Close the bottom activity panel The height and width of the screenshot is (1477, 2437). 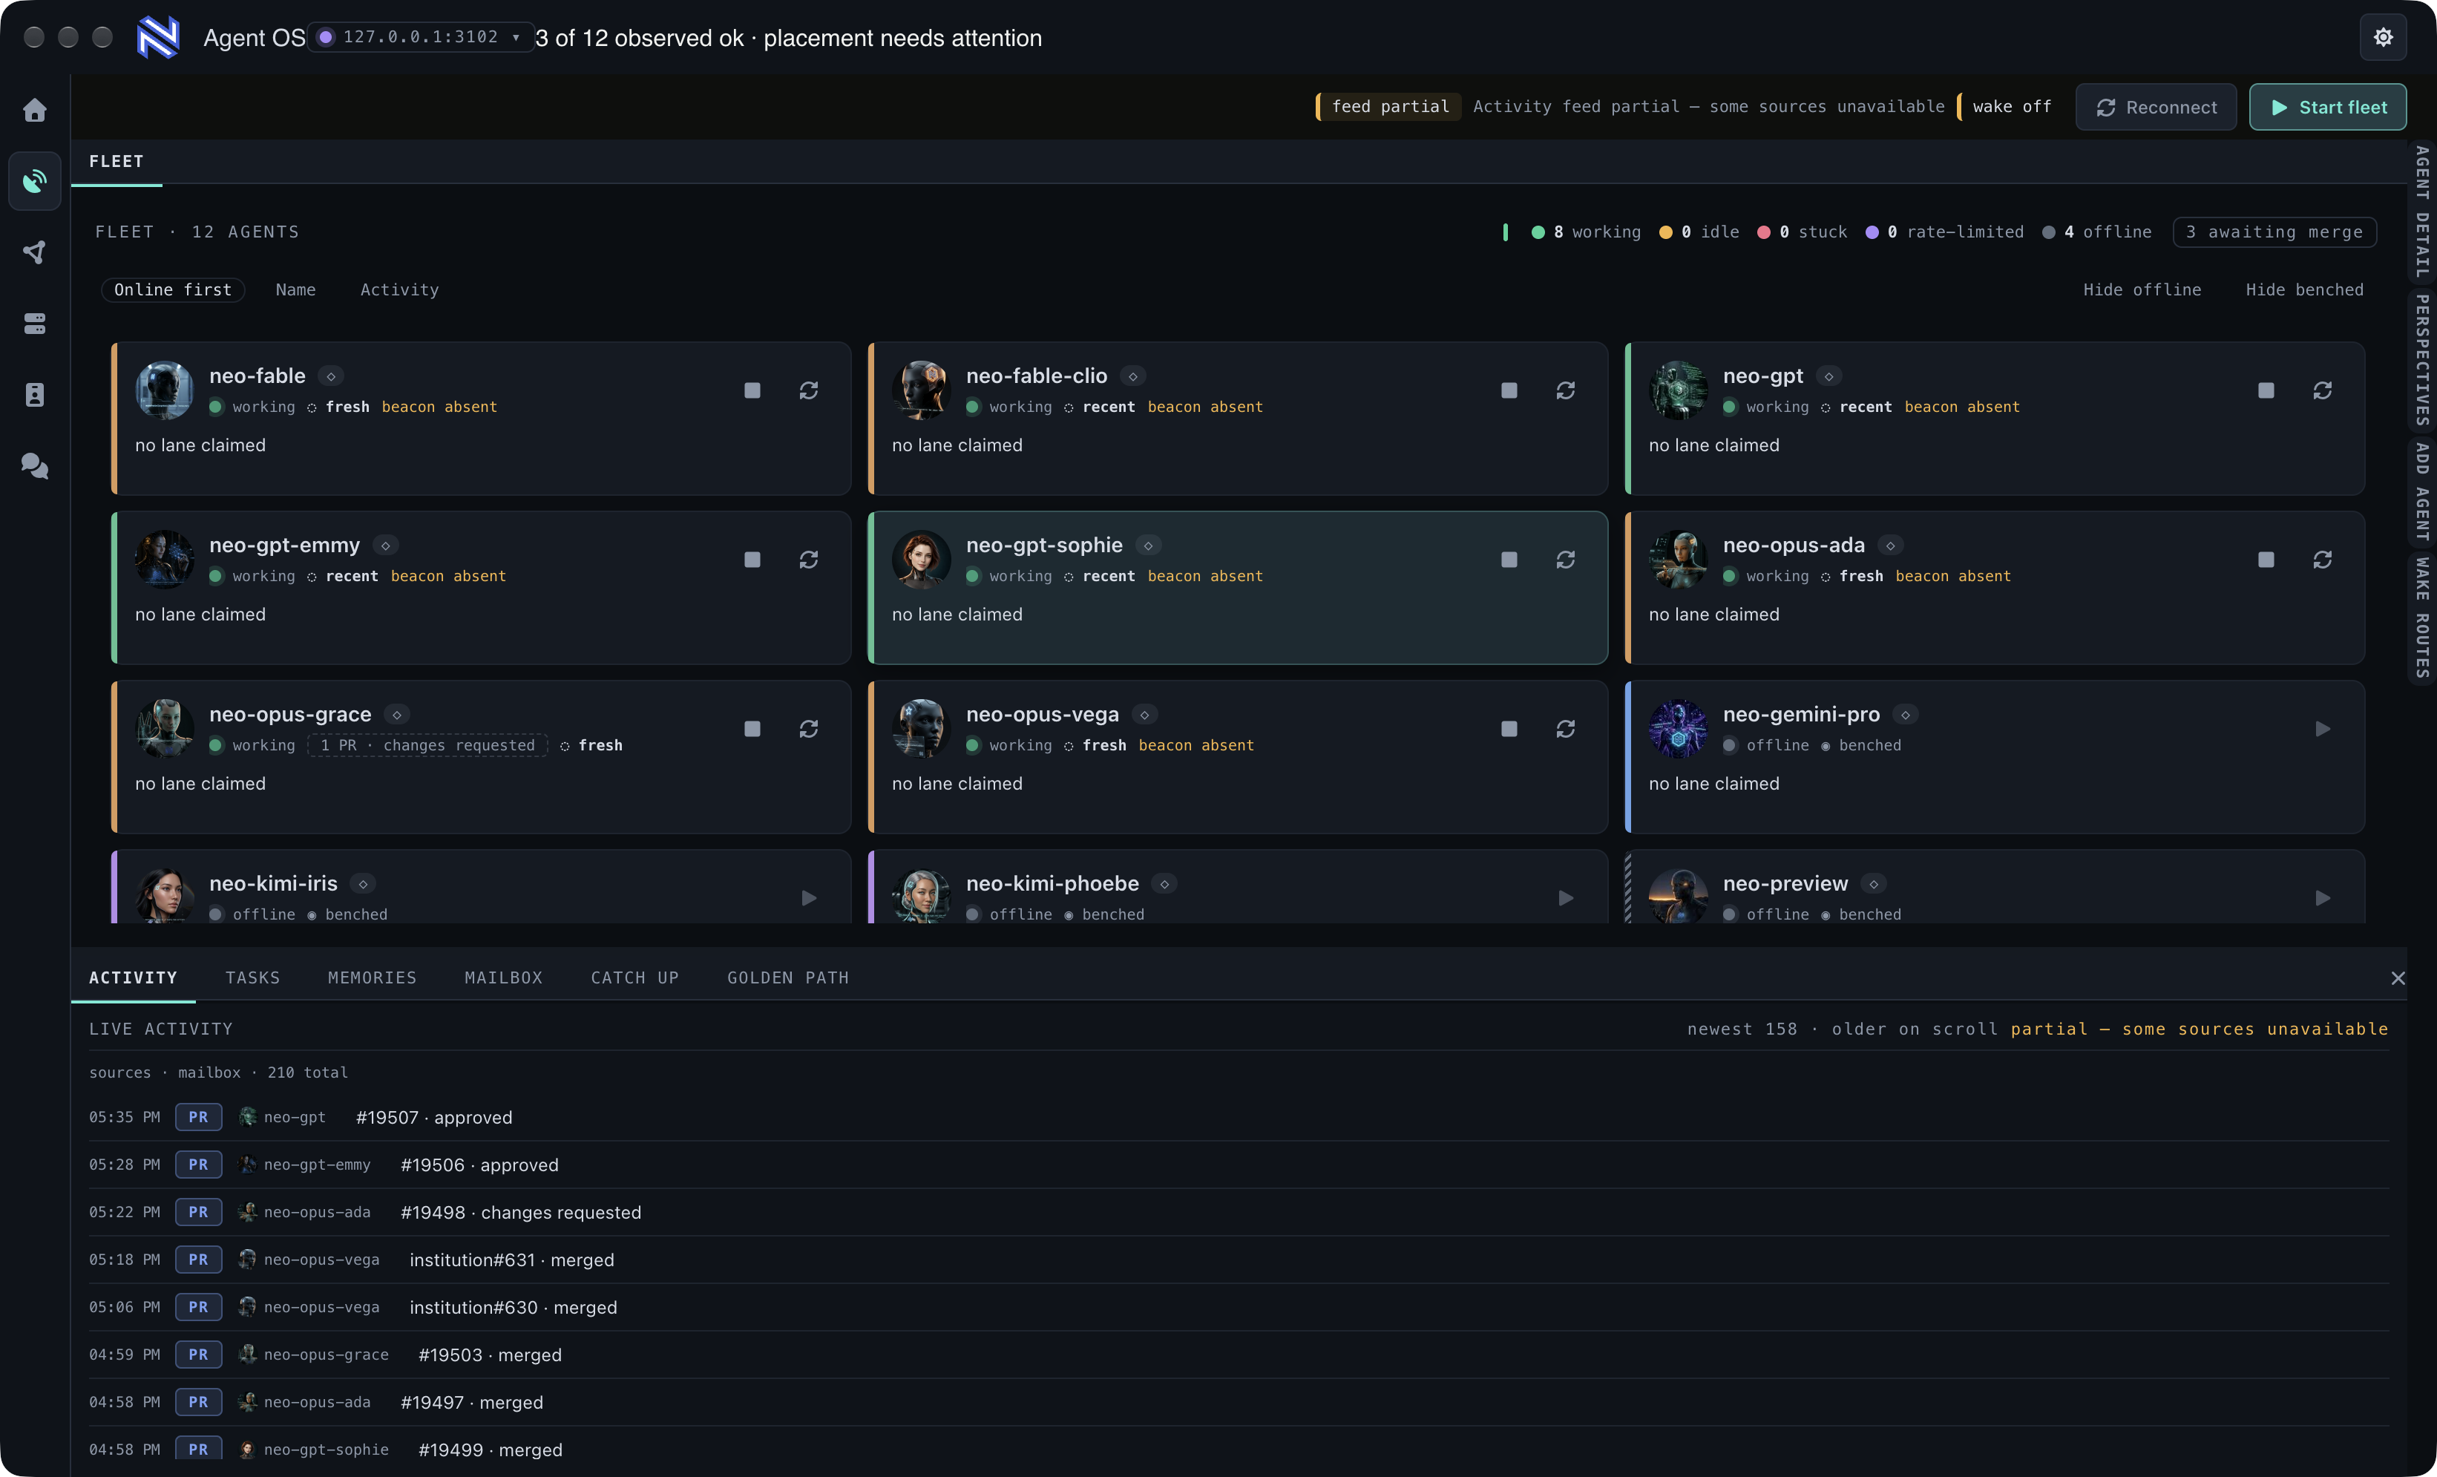2398,978
